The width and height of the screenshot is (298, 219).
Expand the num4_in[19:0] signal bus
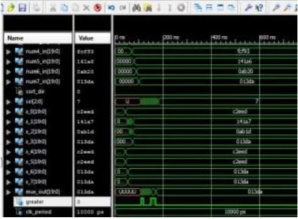[8, 51]
